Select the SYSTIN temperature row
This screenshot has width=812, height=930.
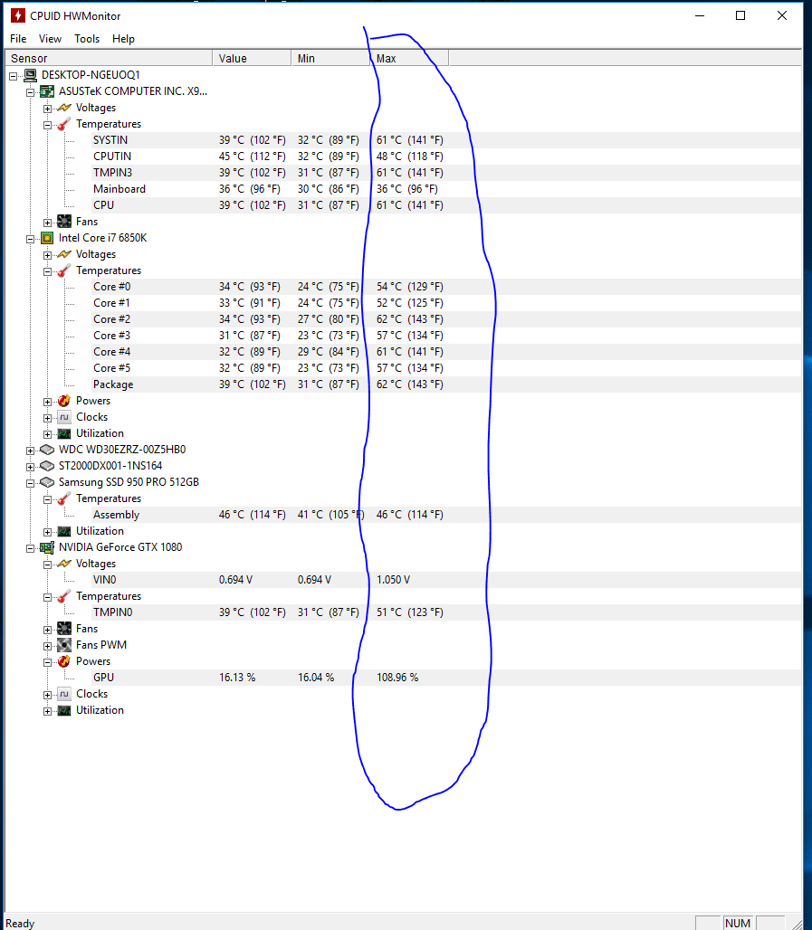[445, 140]
